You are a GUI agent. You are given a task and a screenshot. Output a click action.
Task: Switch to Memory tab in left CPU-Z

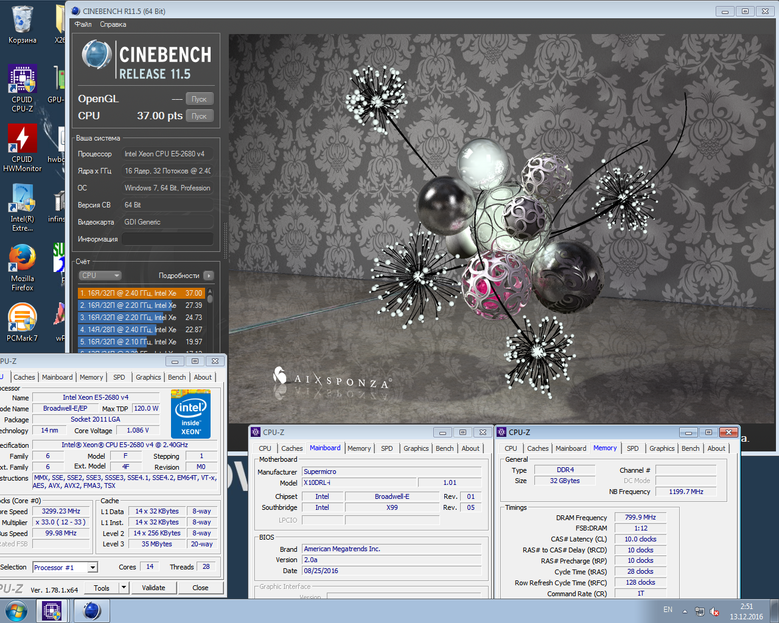tap(91, 377)
